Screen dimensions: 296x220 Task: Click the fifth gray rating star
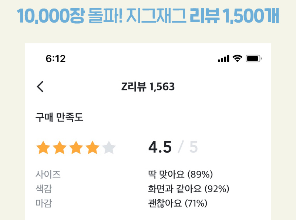(109, 147)
